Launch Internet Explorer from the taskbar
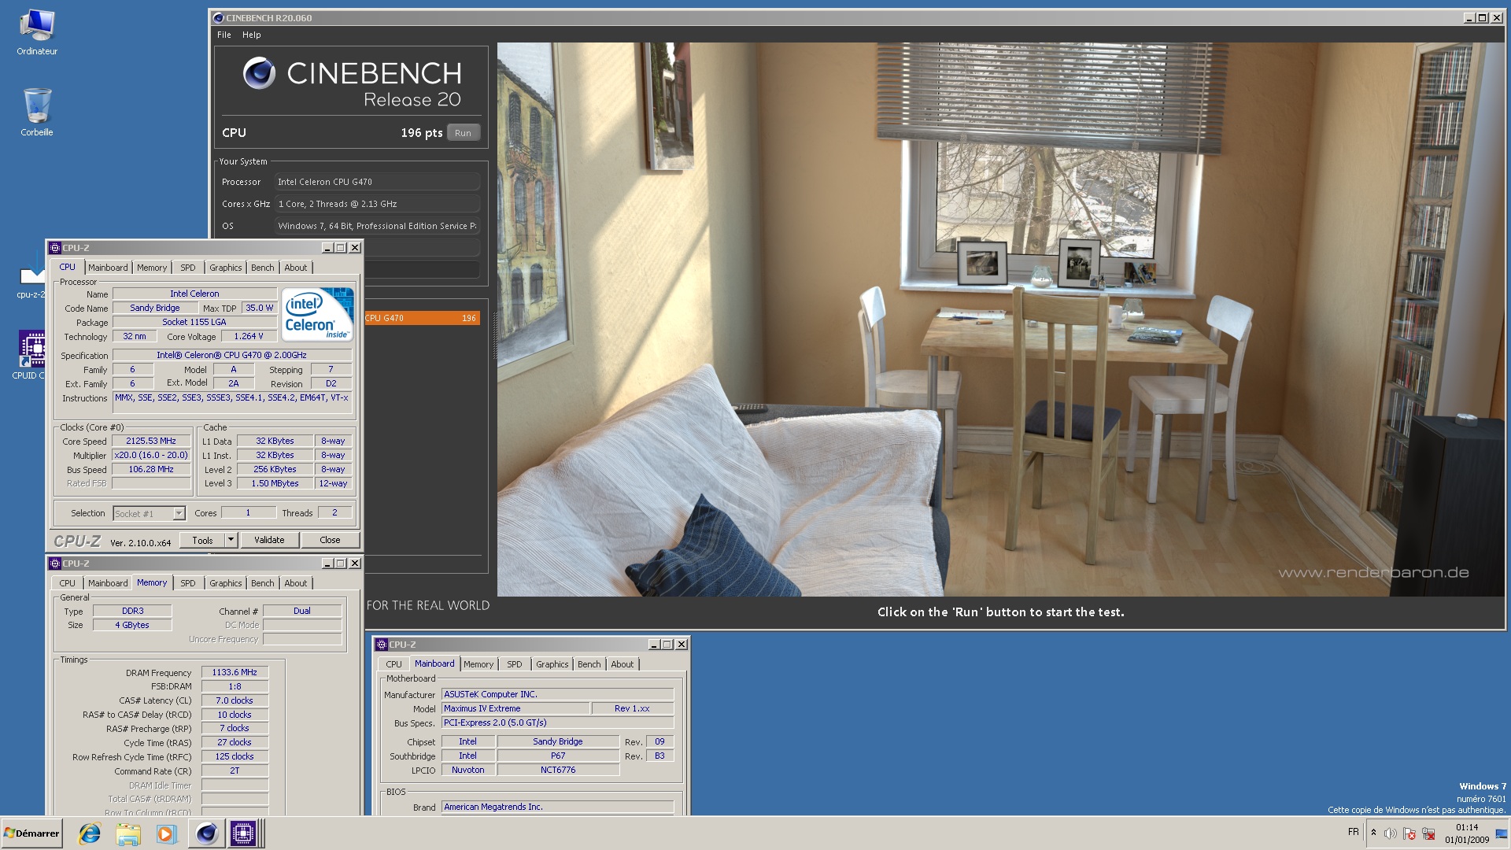 (x=90, y=833)
